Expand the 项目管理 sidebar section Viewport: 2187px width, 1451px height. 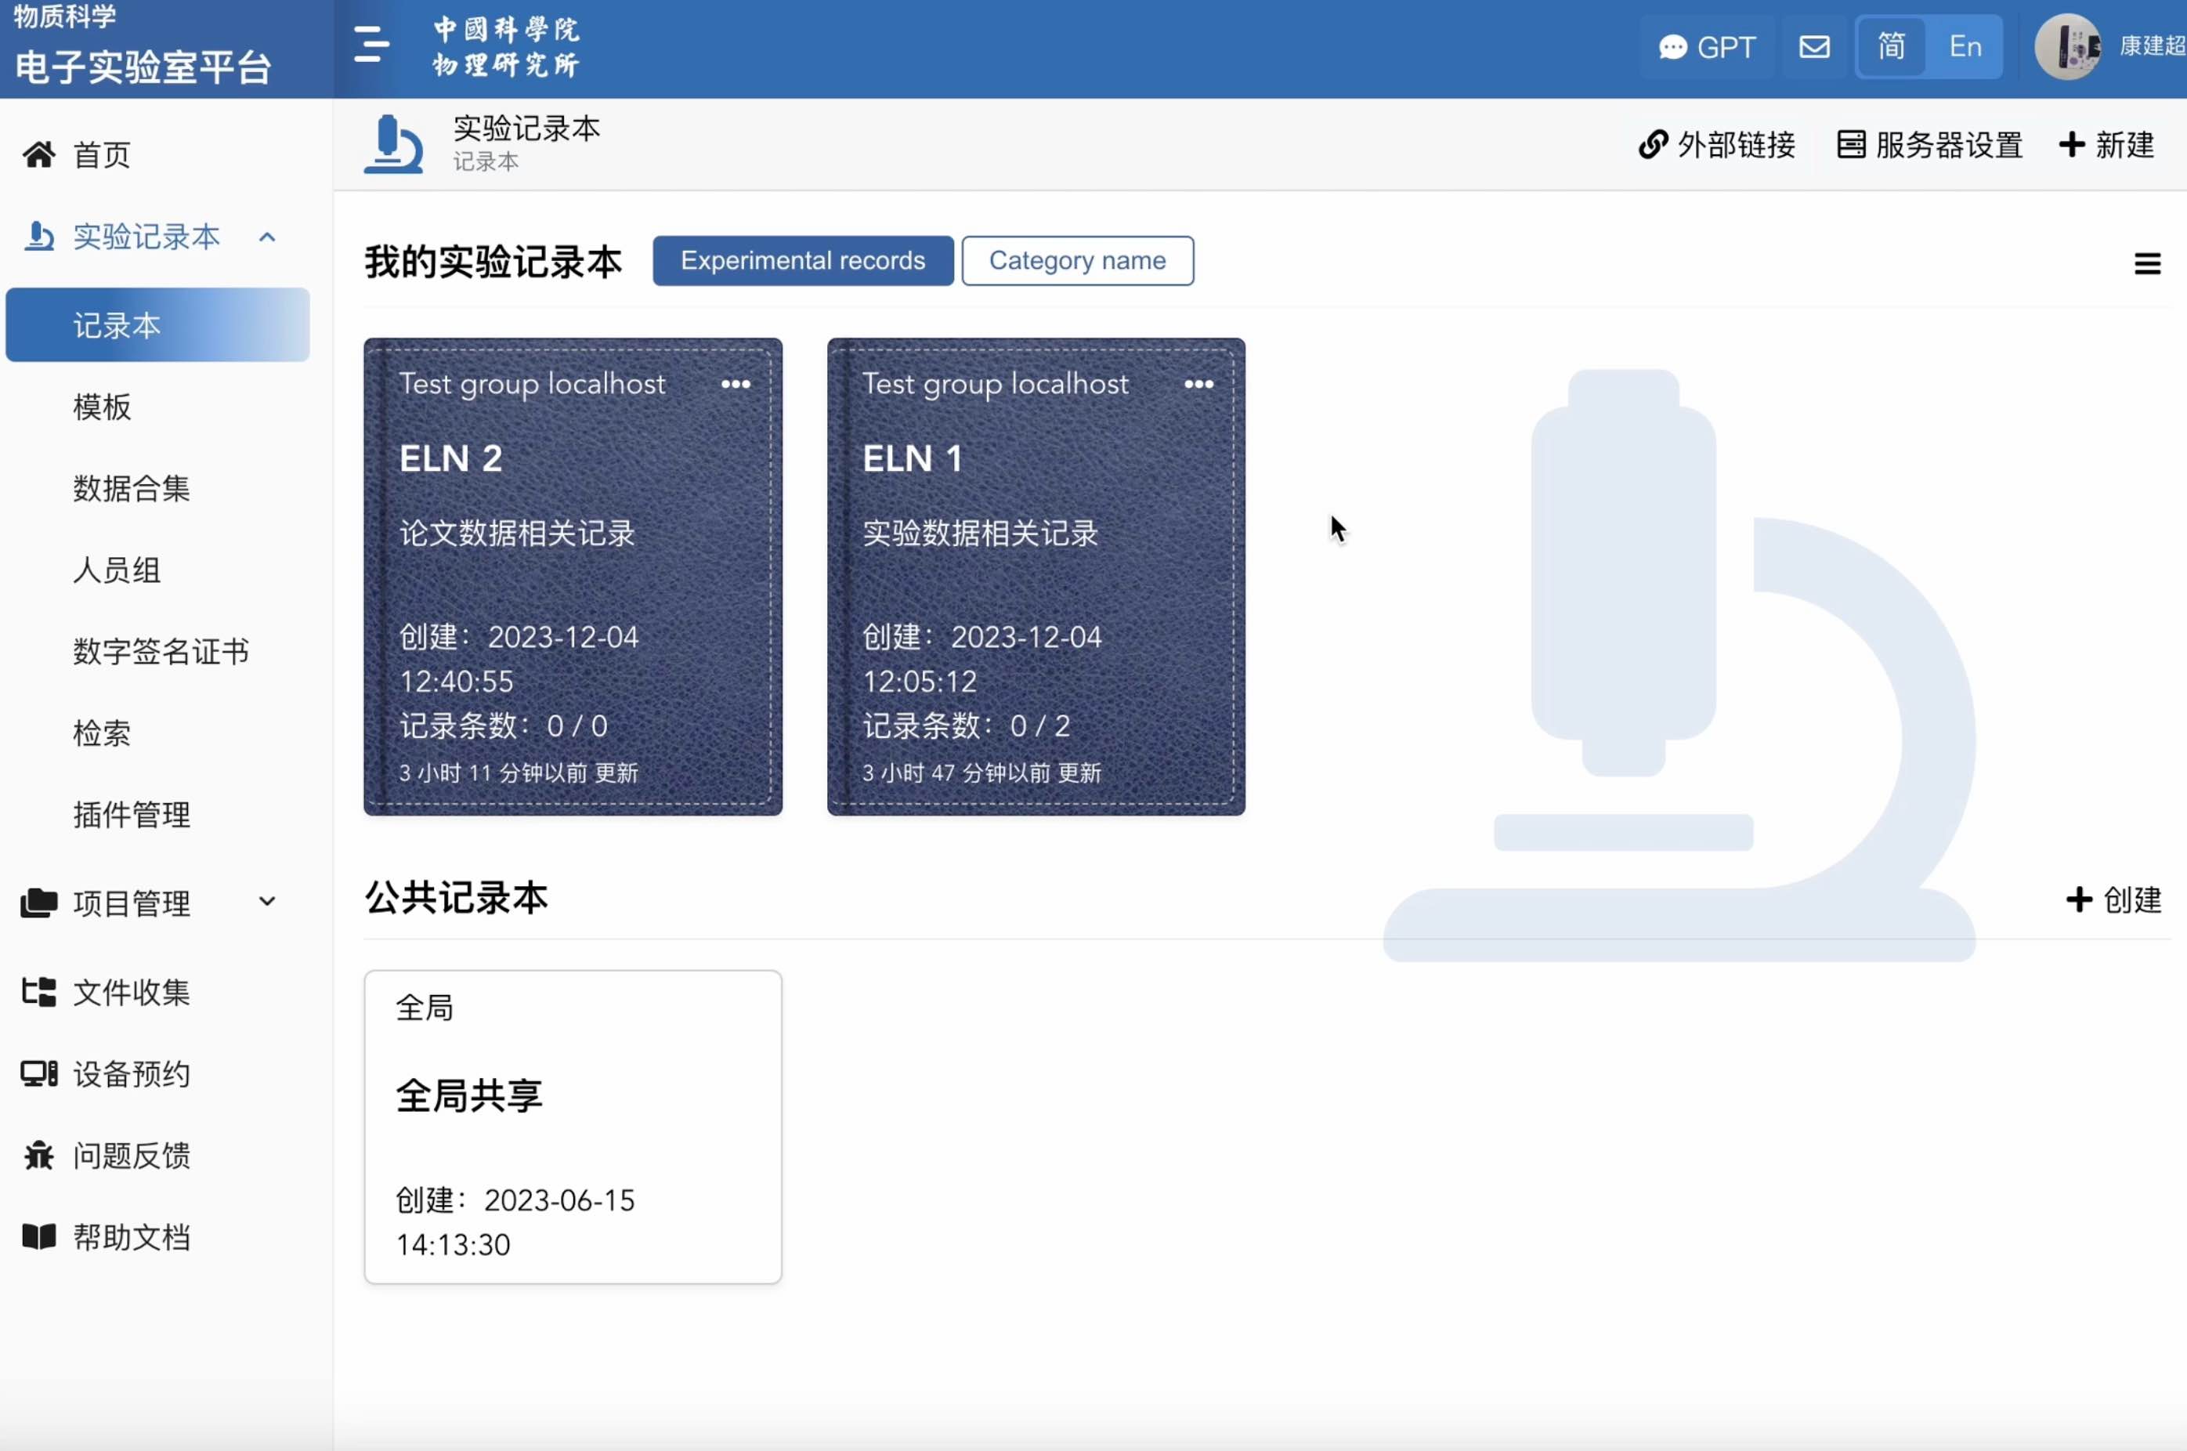click(267, 903)
